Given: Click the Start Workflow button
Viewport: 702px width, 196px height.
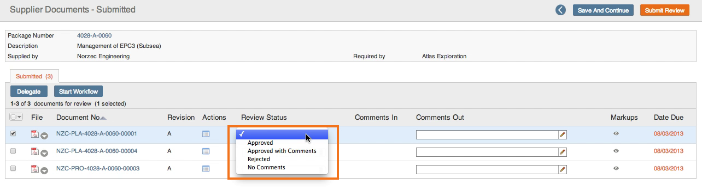Looking at the screenshot, I should point(78,91).
